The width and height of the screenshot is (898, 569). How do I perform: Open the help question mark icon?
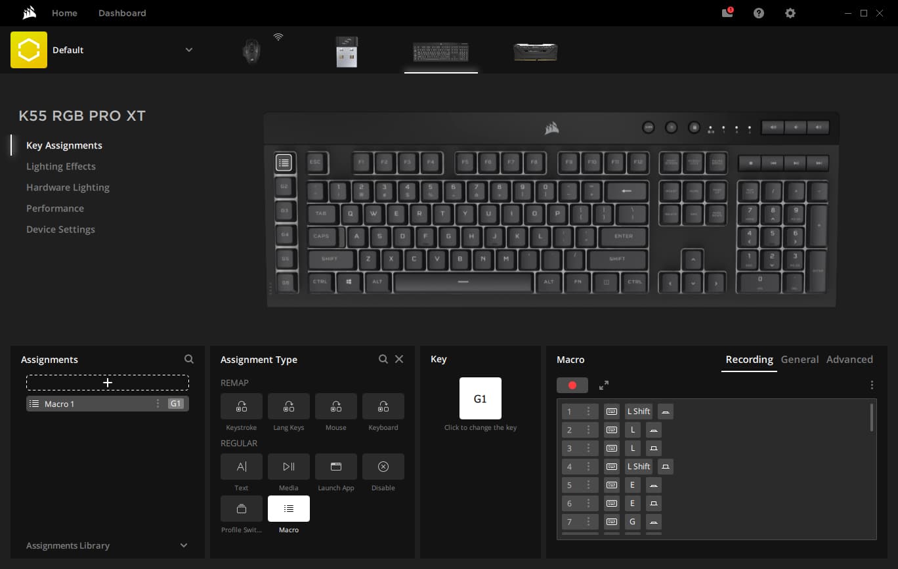(759, 13)
